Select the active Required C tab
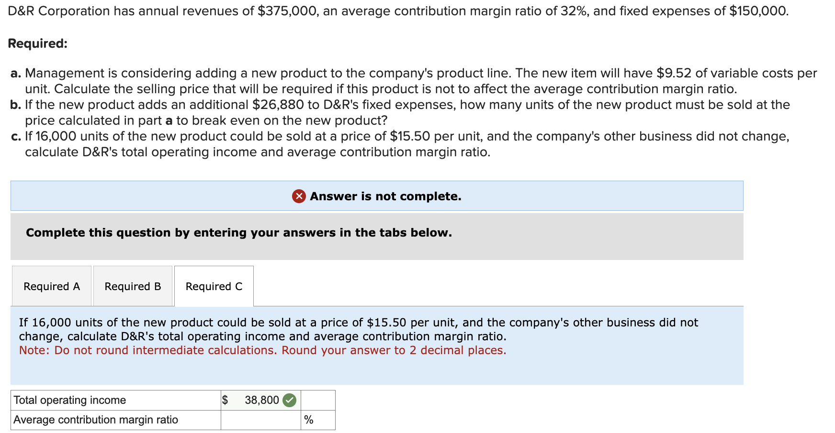 (x=214, y=286)
